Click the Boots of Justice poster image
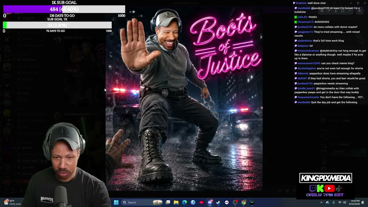Viewport: 368px width, 207px height. [x=184, y=99]
